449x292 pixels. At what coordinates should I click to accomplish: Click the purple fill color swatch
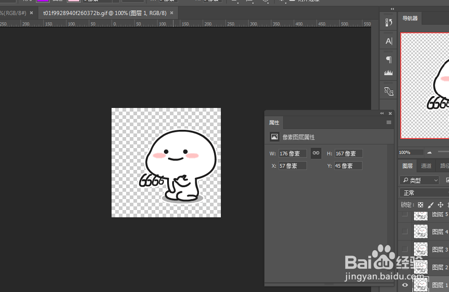(x=43, y=1)
